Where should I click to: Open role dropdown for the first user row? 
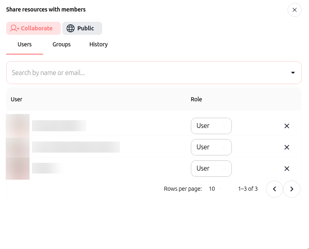tap(211, 126)
